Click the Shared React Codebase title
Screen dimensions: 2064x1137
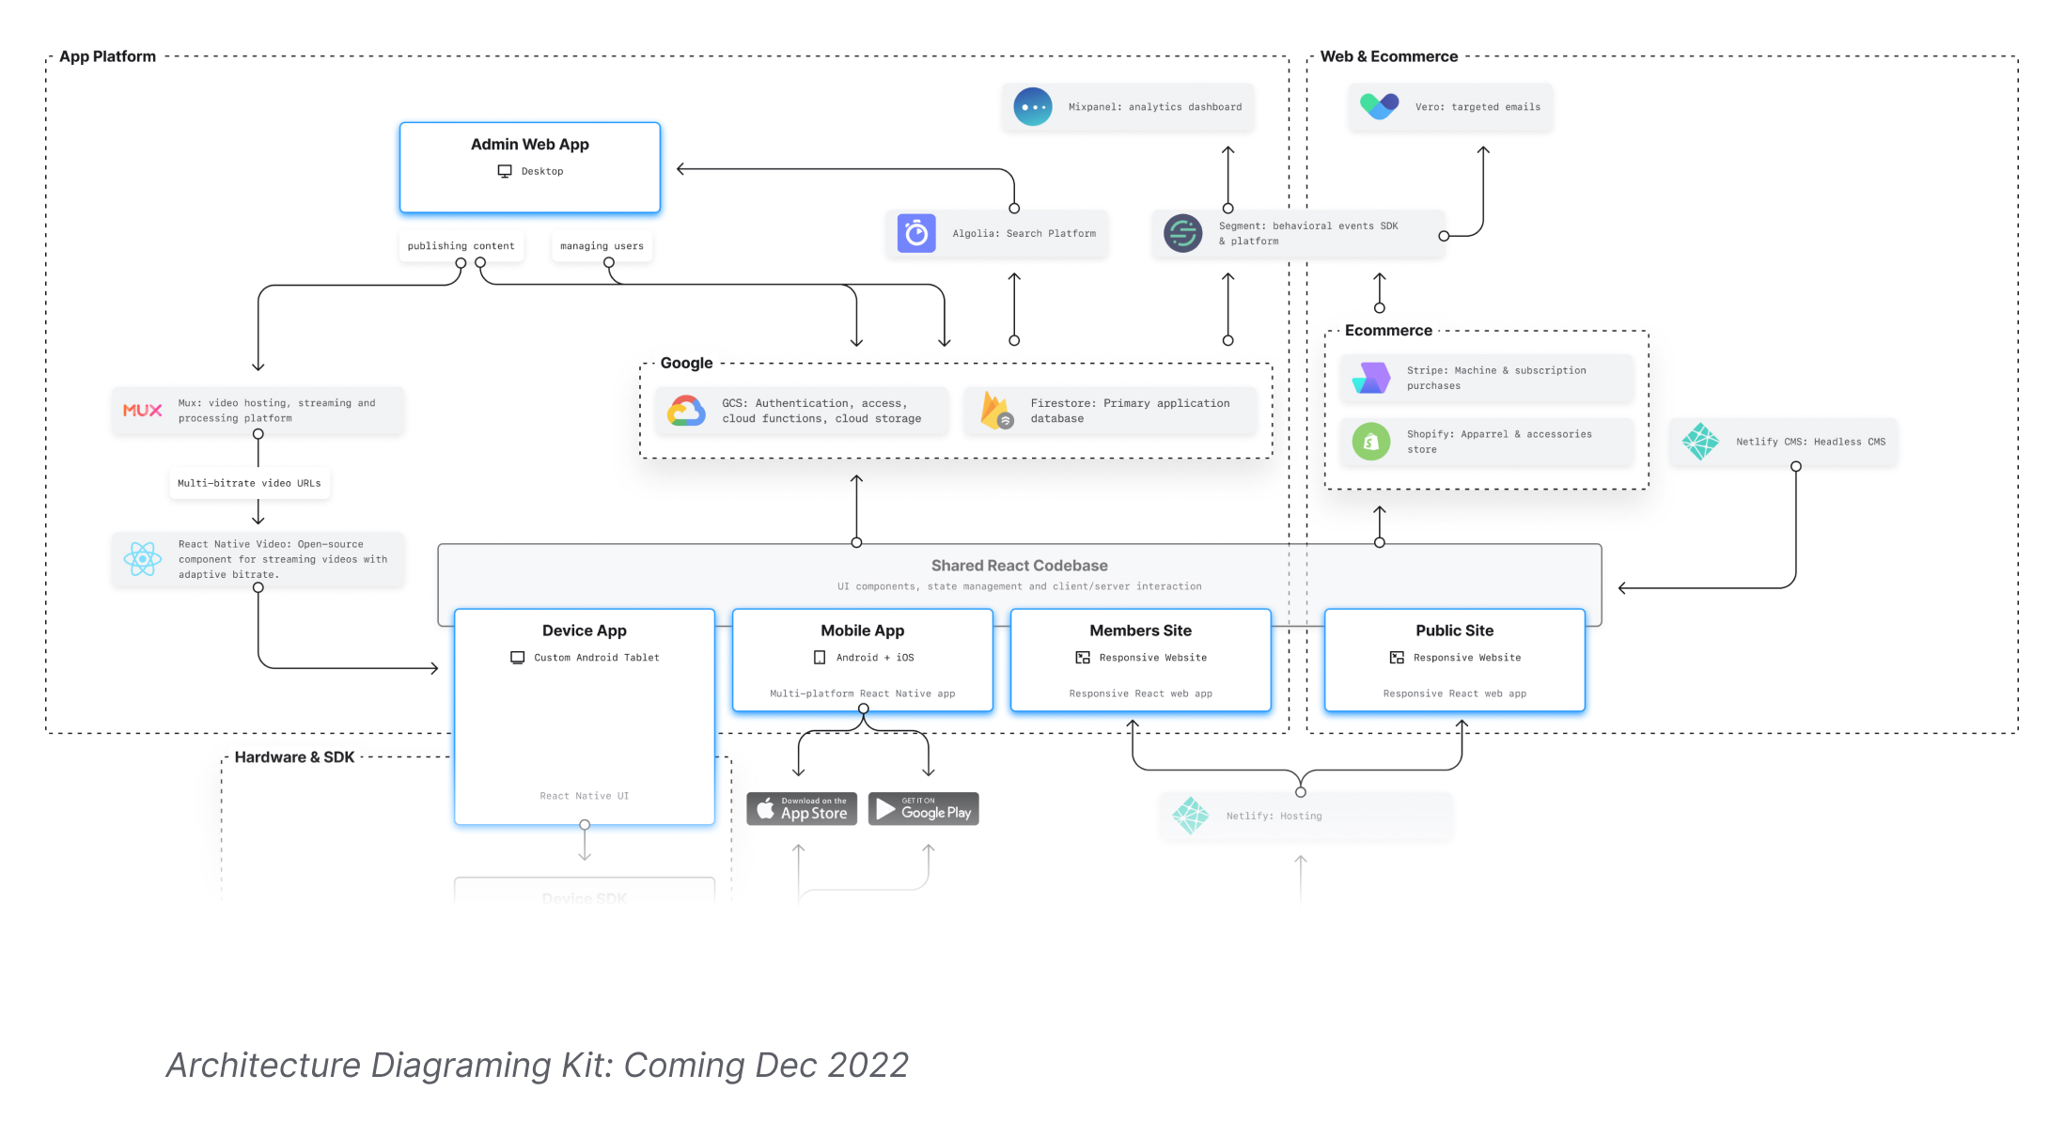point(1019,566)
